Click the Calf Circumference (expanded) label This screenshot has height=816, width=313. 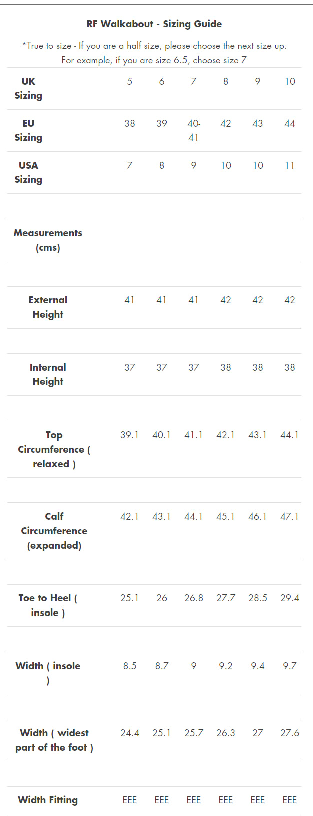click(x=54, y=531)
